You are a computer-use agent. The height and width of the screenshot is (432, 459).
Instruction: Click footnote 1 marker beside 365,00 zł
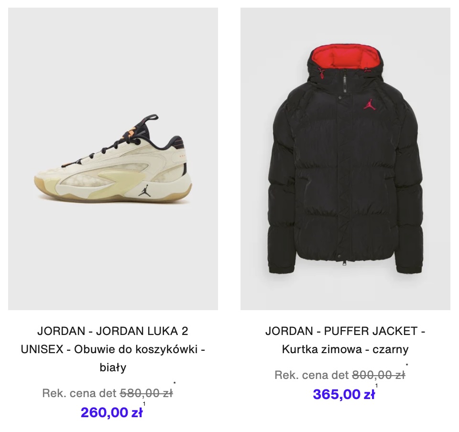click(x=376, y=386)
